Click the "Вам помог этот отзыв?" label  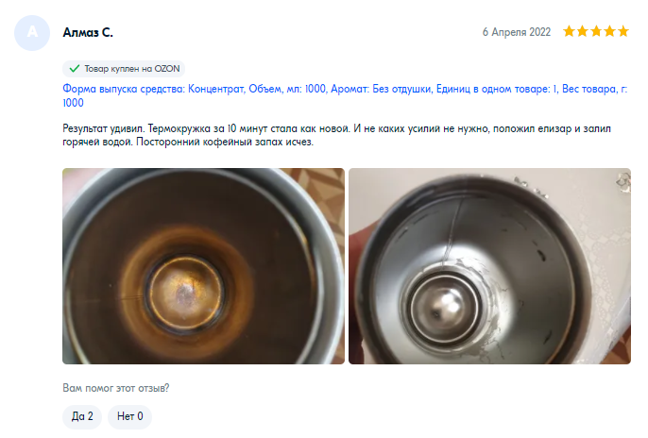click(115, 388)
